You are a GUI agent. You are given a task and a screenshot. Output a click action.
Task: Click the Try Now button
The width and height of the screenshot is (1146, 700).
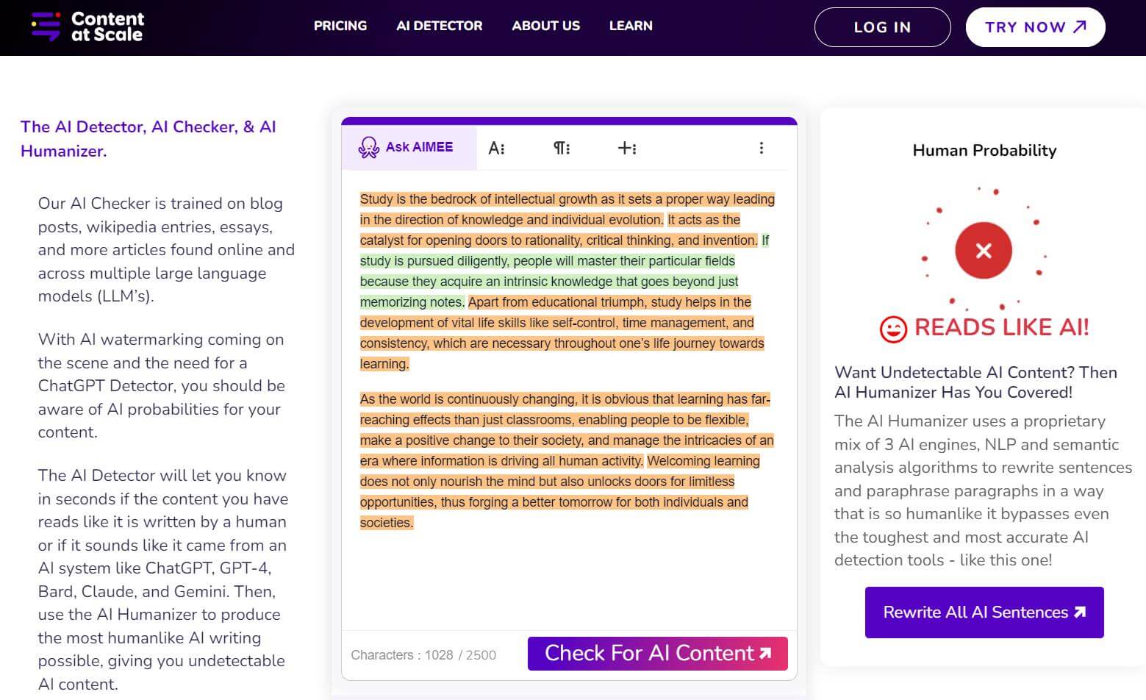(1035, 27)
